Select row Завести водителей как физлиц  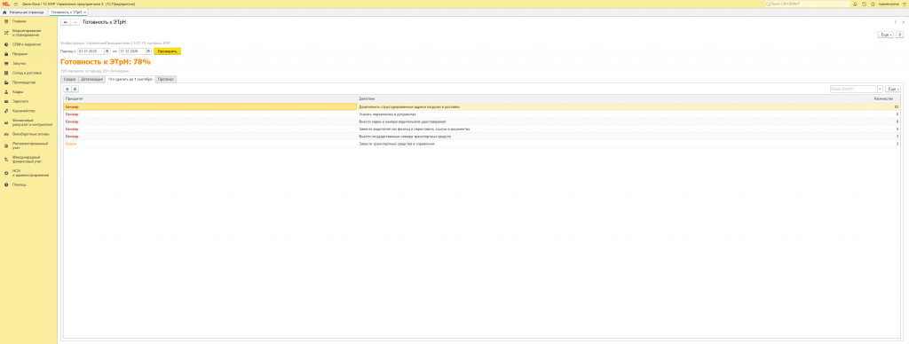482,129
